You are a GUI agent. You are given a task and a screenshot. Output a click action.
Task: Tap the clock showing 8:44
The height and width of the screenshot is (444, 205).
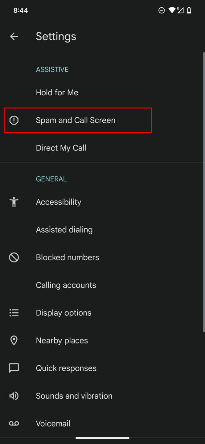click(20, 10)
